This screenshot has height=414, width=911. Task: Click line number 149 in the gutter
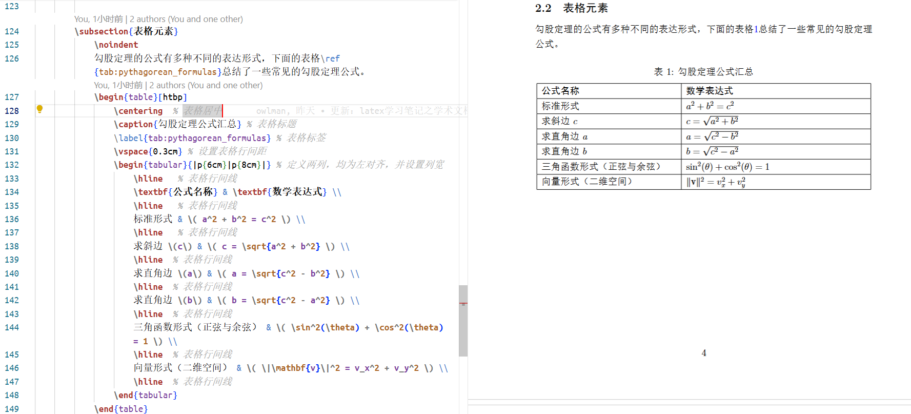click(12, 409)
